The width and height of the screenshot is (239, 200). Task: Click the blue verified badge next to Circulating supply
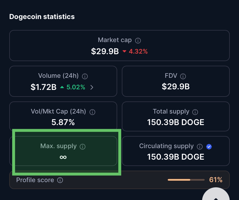click(209, 147)
